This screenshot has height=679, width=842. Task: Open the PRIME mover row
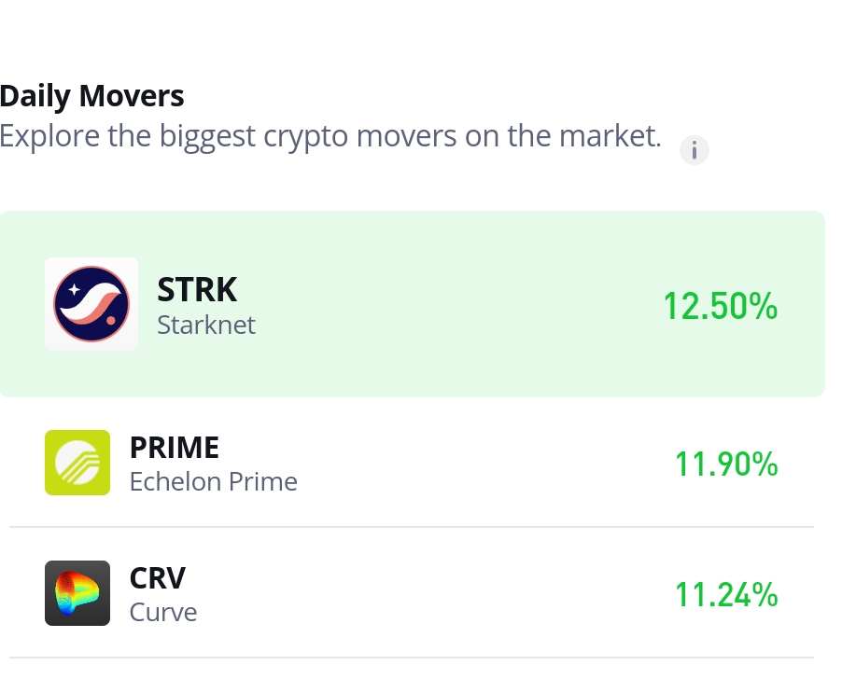pyautogui.click(x=412, y=463)
